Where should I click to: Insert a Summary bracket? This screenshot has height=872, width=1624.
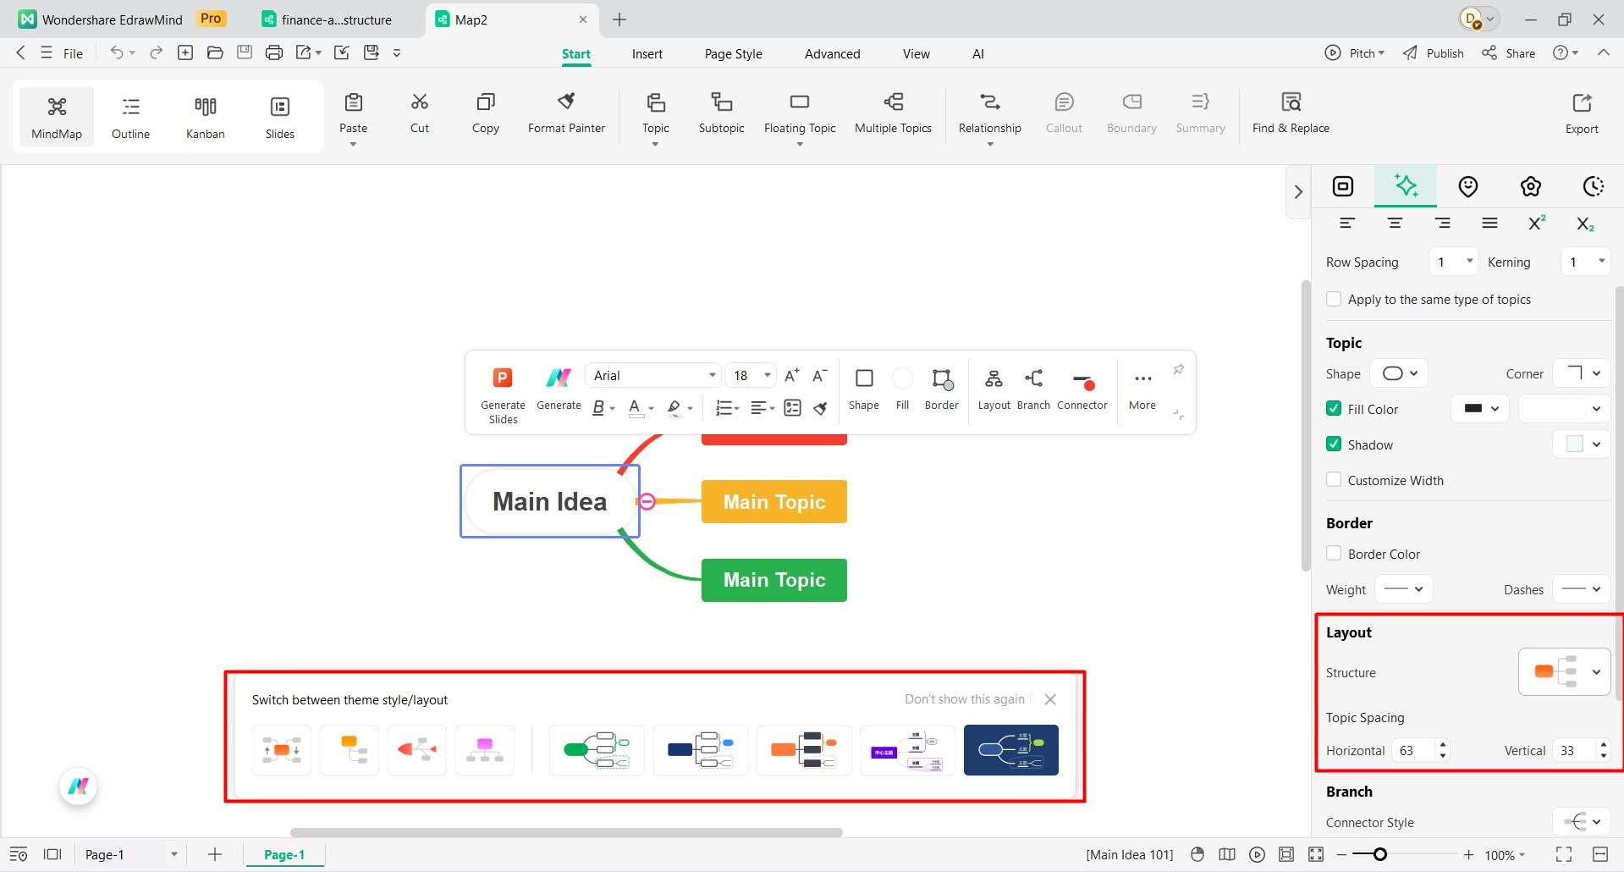click(1199, 113)
